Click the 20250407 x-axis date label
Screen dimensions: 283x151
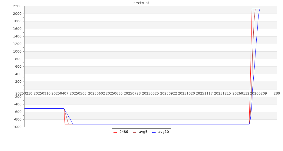point(60,94)
